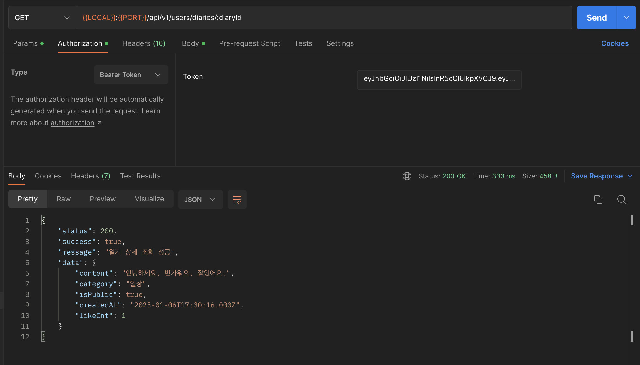Click the "content" line in response

click(x=155, y=273)
